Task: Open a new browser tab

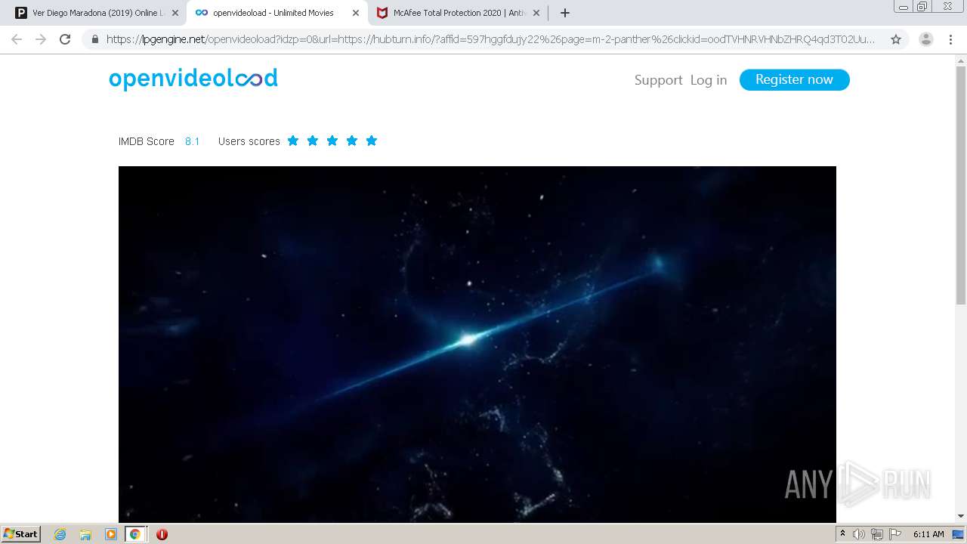Action: tap(564, 13)
